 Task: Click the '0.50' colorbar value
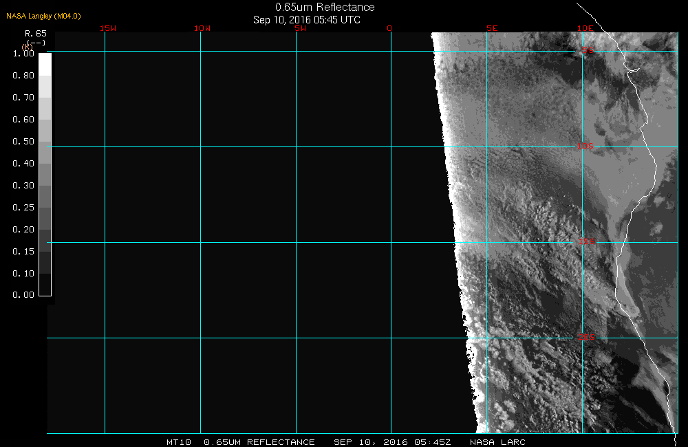click(23, 141)
